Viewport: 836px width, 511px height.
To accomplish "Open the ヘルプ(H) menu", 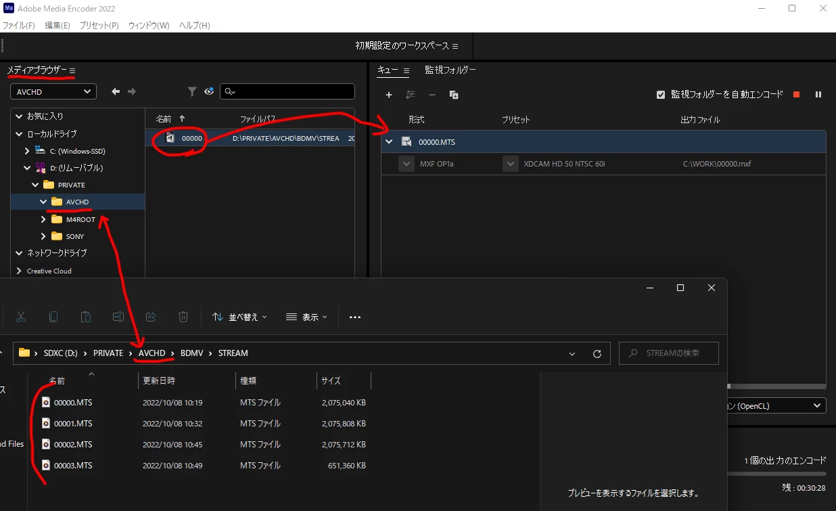I will (195, 25).
